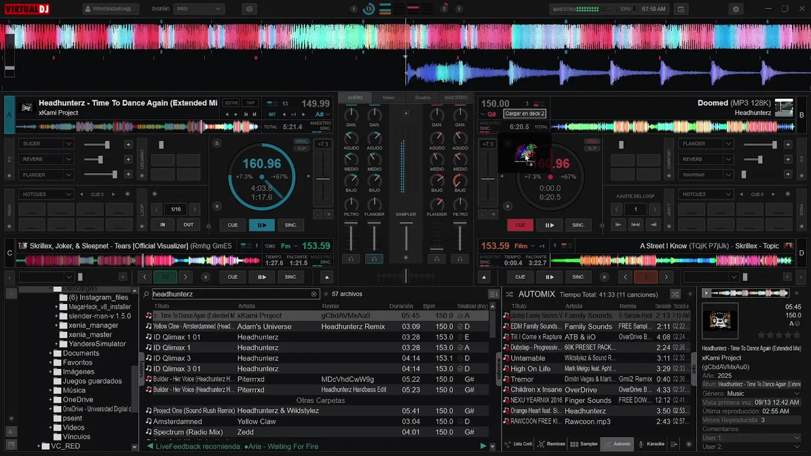Double the loop length on deck B
Screen dimensions: 811x456
[653, 209]
